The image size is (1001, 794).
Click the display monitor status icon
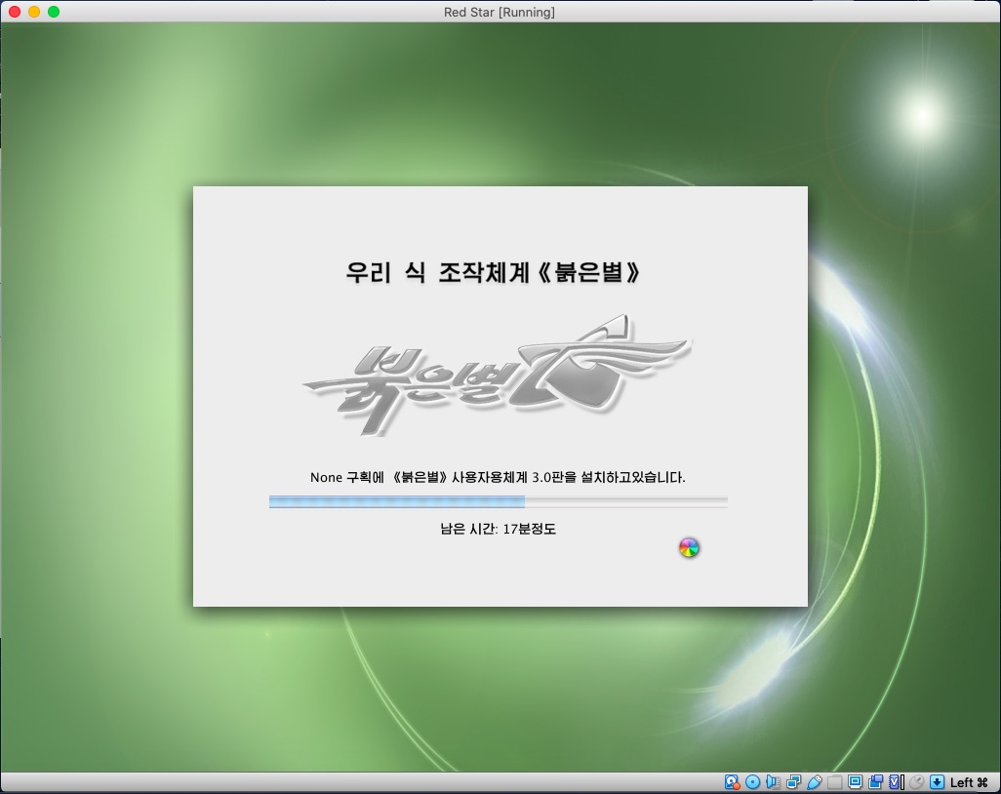855,782
